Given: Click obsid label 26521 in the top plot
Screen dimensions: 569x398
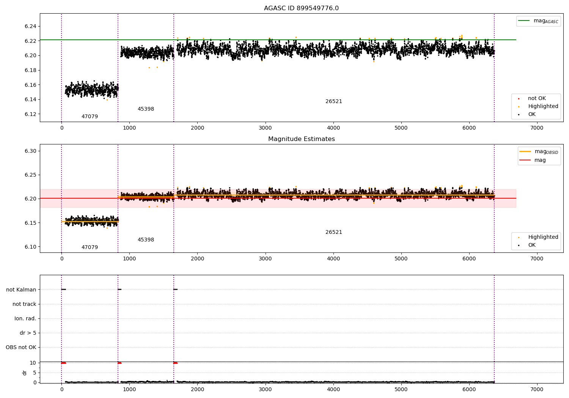Looking at the screenshot, I should (334, 102).
